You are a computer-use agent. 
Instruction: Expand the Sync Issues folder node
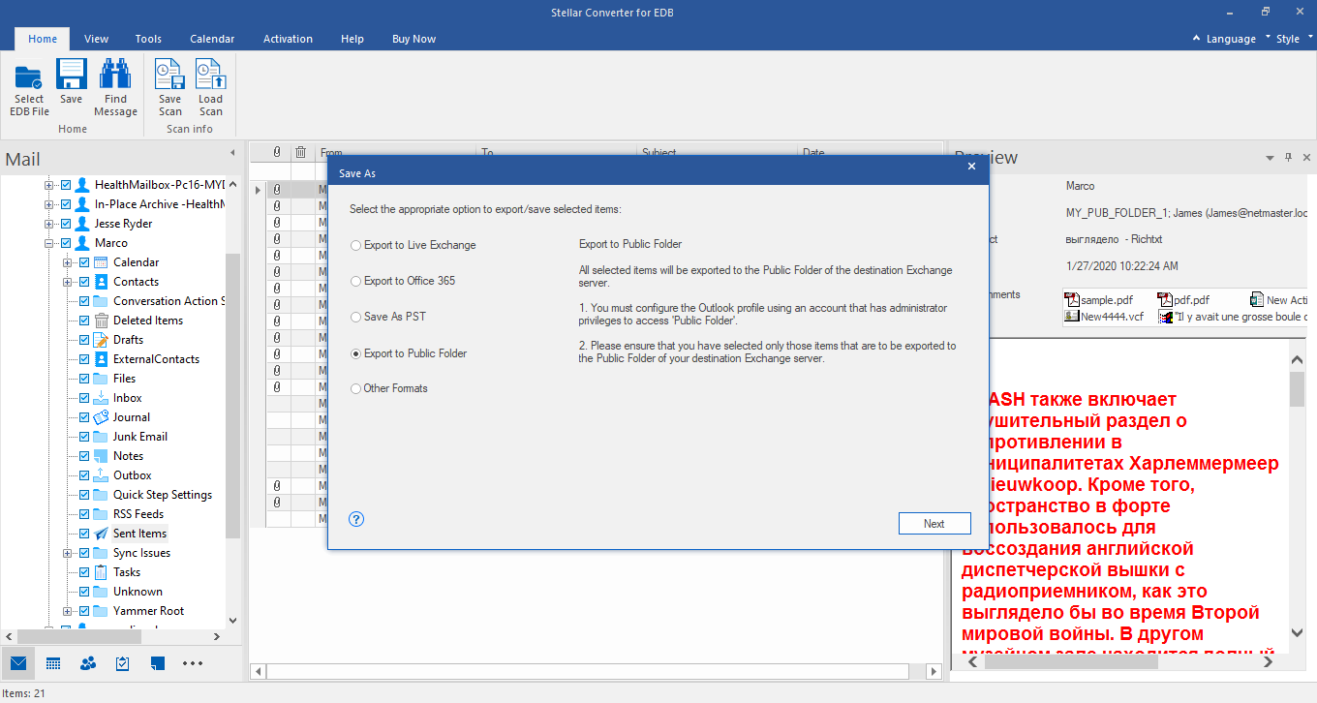coord(67,553)
